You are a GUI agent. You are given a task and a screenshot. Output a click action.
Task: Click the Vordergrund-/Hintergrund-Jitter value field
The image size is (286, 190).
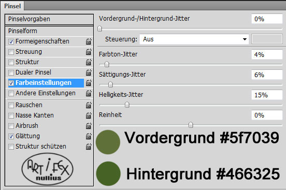point(267,19)
